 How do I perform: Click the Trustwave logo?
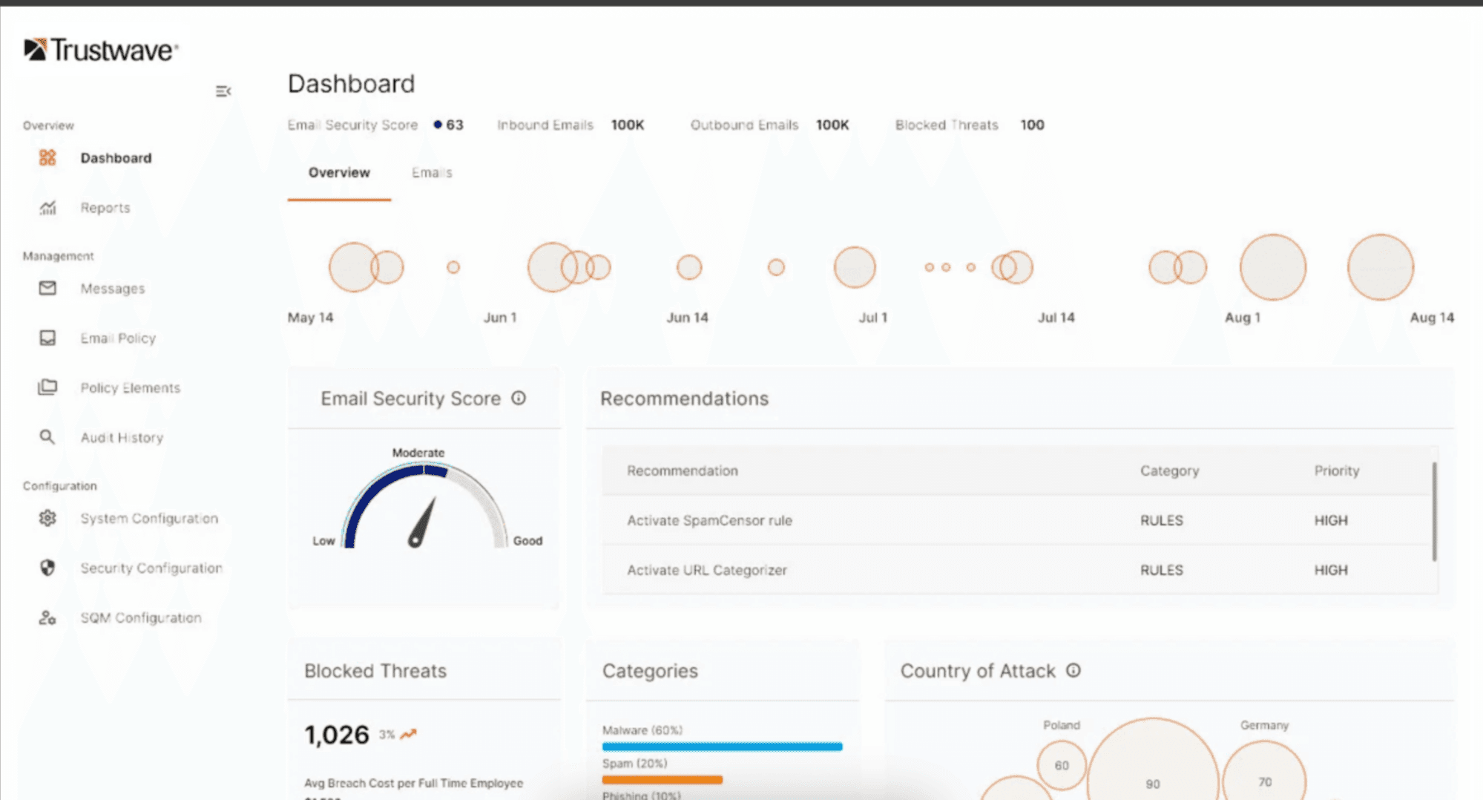(101, 50)
